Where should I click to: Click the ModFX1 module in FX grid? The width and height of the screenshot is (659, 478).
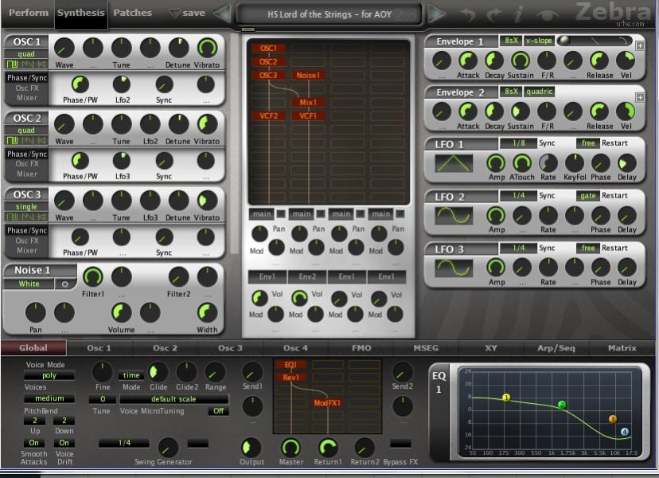point(327,402)
